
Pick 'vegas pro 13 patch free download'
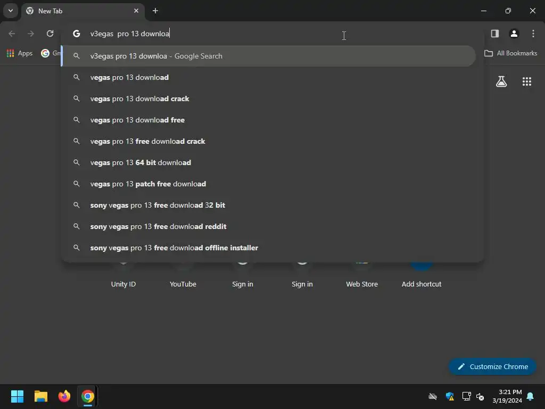click(x=268, y=184)
